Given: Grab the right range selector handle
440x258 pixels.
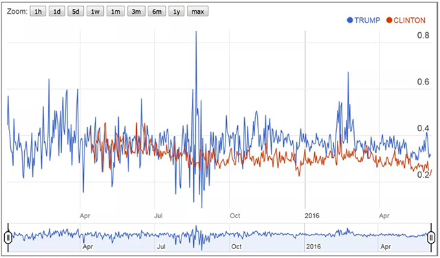Looking at the screenshot, I should coord(431,238).
